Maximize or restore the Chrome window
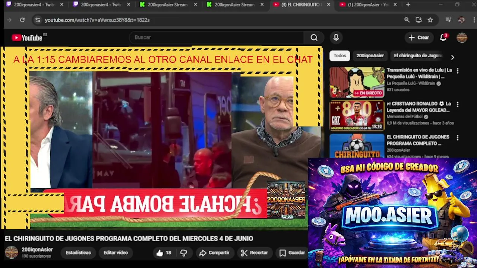The width and height of the screenshot is (477, 268). (x=457, y=4)
